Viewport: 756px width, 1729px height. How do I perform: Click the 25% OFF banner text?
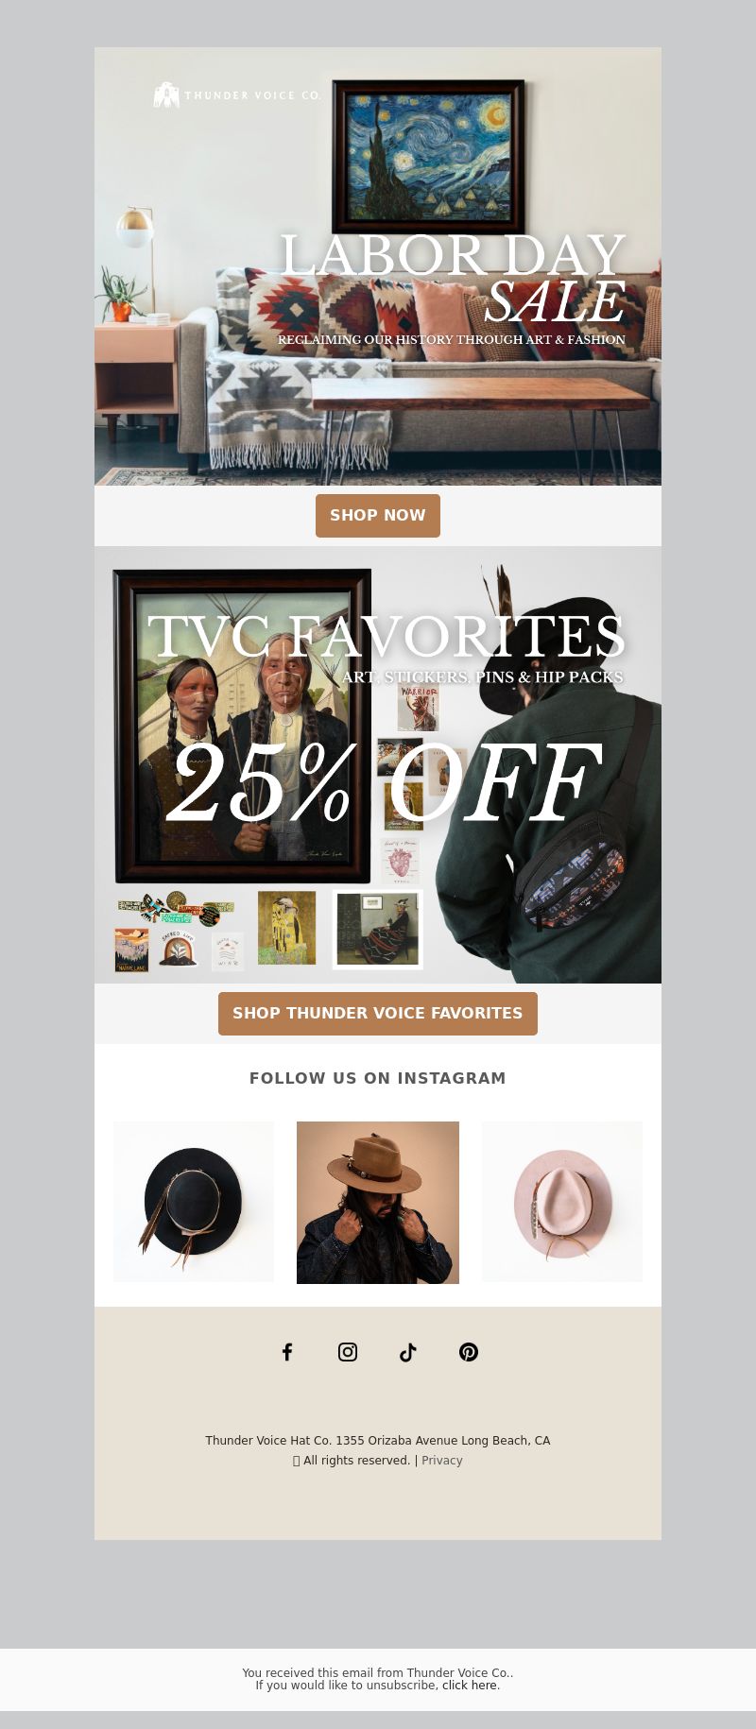(x=386, y=784)
